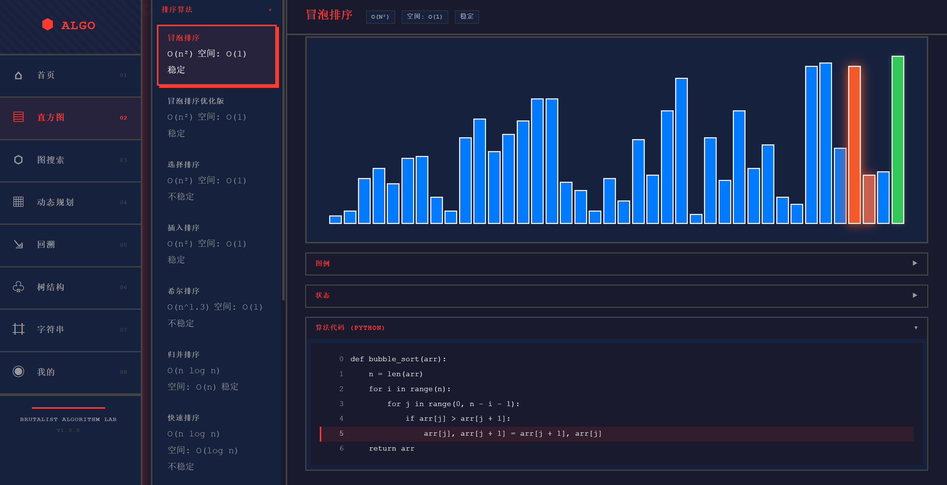
Task: Click the histogram icon beside 直方图
Action: click(x=18, y=117)
